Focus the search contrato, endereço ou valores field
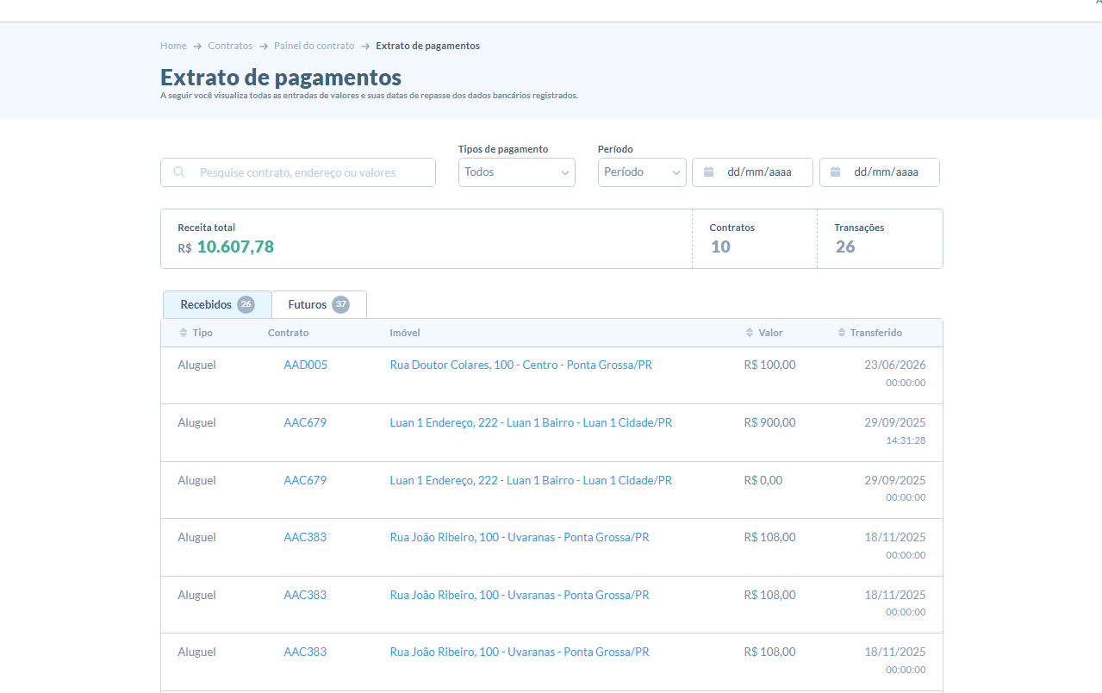 (298, 172)
